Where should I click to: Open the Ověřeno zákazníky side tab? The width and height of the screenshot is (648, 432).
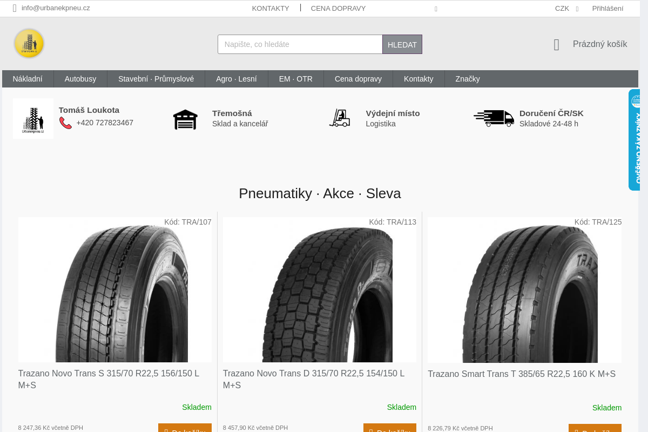pyautogui.click(x=634, y=140)
